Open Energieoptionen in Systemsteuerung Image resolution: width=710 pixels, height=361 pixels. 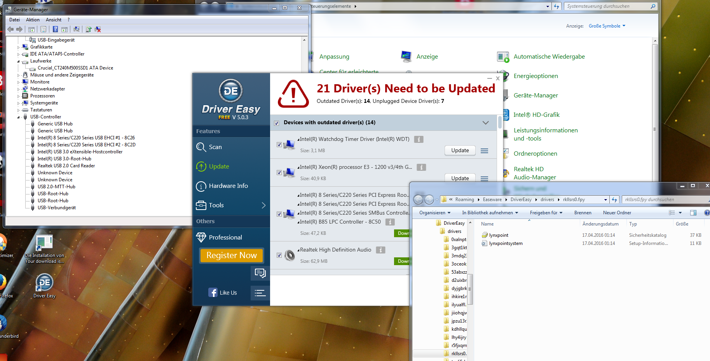tap(536, 76)
